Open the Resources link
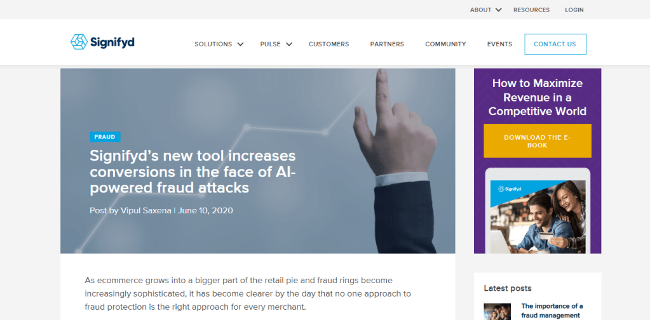Screen dimensions: 650x320 (531, 10)
